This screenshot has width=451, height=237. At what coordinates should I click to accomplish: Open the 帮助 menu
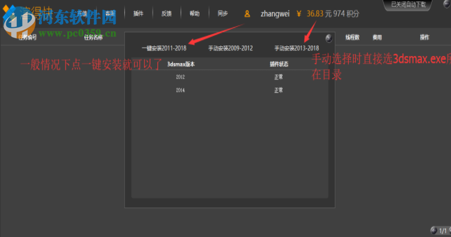pyautogui.click(x=194, y=13)
